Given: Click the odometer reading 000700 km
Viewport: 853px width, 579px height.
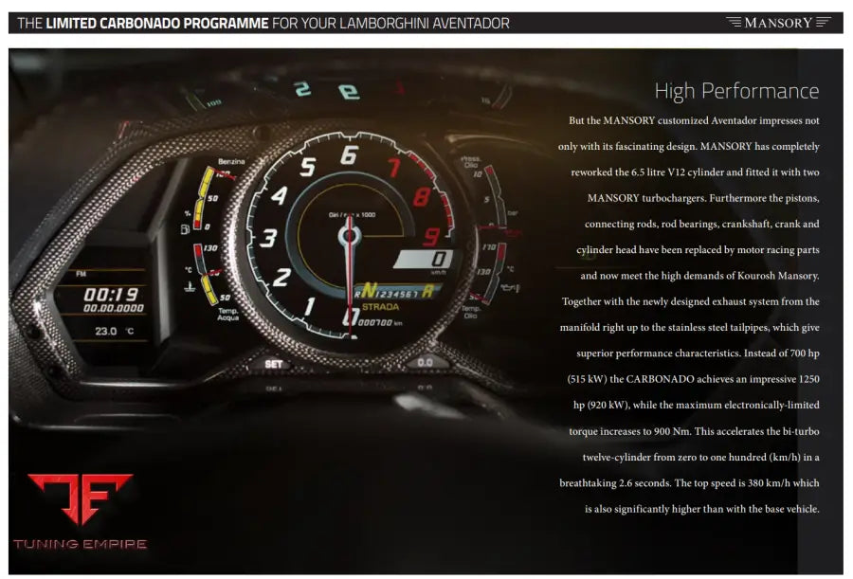Looking at the screenshot, I should [380, 322].
